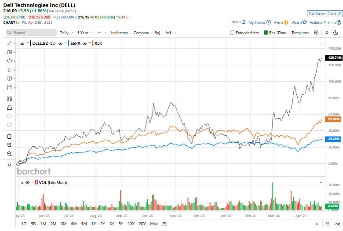Open the Templates menu
The image size is (343, 231).
[300, 33]
